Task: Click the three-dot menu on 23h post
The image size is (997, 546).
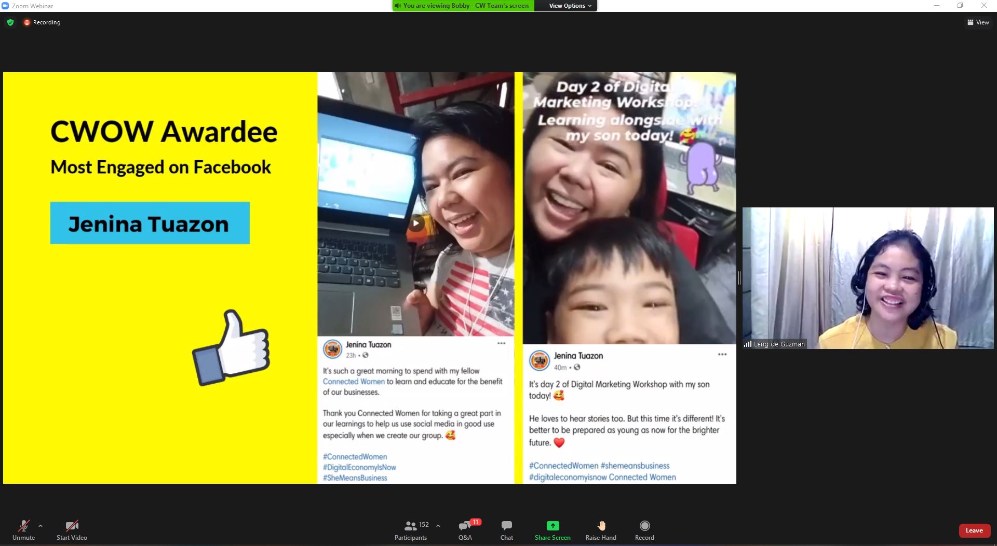Action: click(x=501, y=343)
